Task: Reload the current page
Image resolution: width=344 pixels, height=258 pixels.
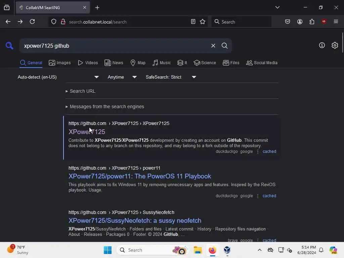Action: 32,22
